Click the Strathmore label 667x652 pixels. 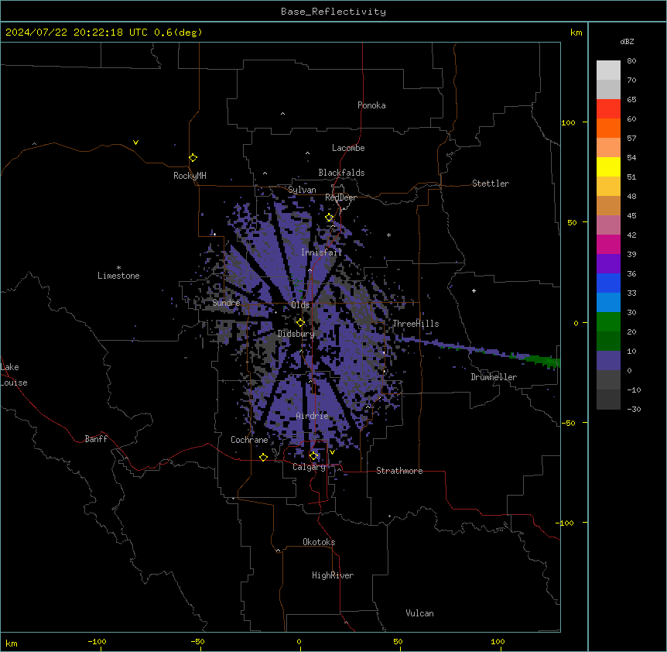click(399, 471)
